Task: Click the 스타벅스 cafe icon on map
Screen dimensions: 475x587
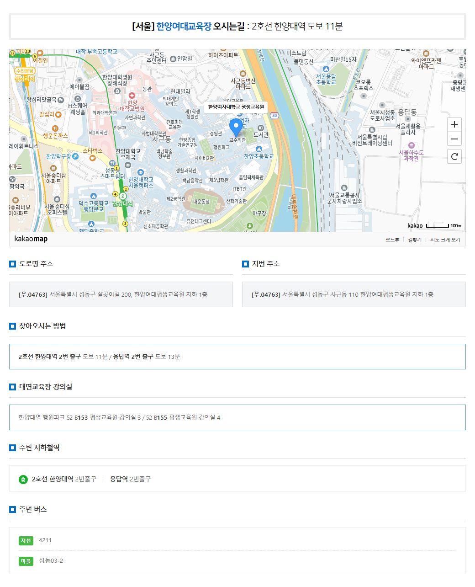Action: [x=93, y=158]
